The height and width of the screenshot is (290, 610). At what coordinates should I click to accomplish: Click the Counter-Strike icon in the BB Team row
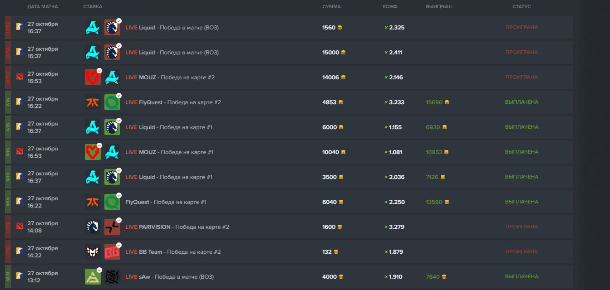coord(19,251)
